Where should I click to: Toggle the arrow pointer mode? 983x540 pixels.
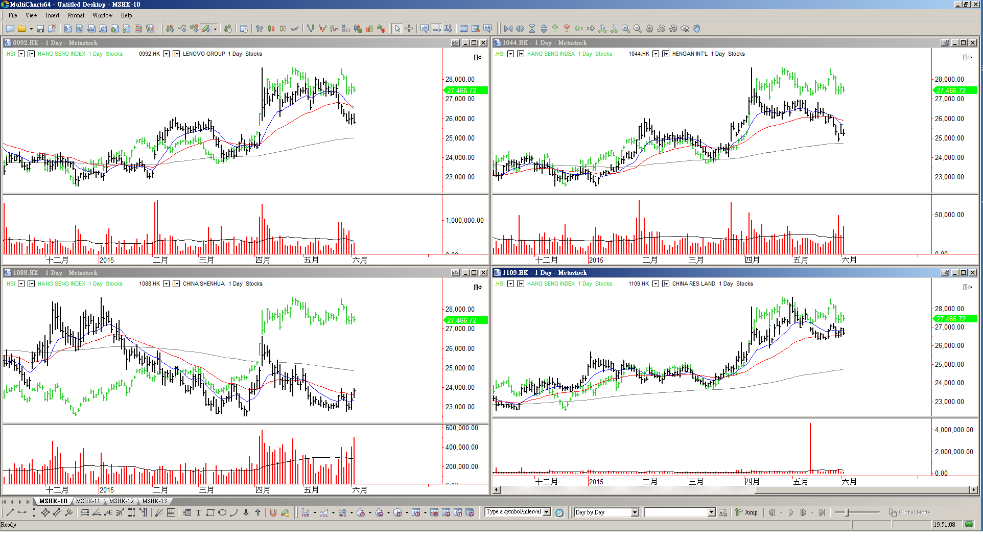click(397, 29)
